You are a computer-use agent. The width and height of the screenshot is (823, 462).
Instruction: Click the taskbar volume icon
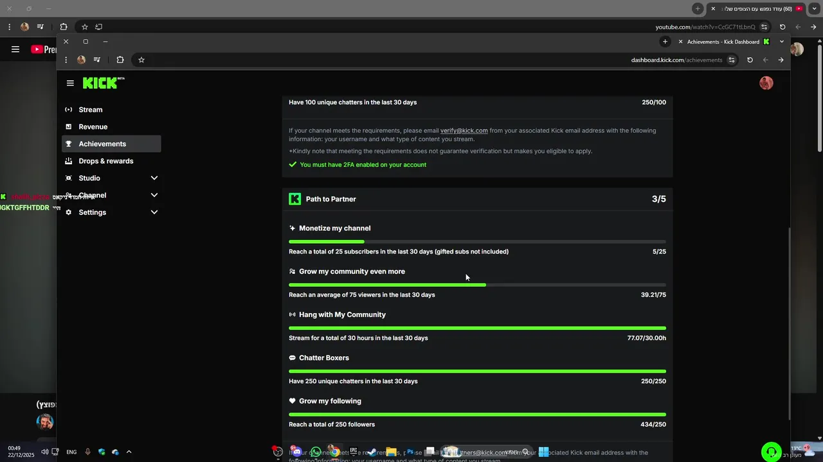[x=44, y=452]
